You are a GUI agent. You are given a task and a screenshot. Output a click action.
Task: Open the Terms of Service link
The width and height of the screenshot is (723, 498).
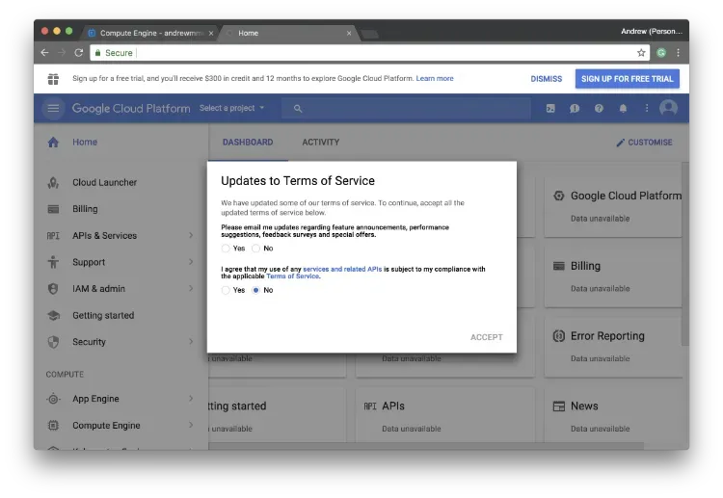(x=292, y=276)
